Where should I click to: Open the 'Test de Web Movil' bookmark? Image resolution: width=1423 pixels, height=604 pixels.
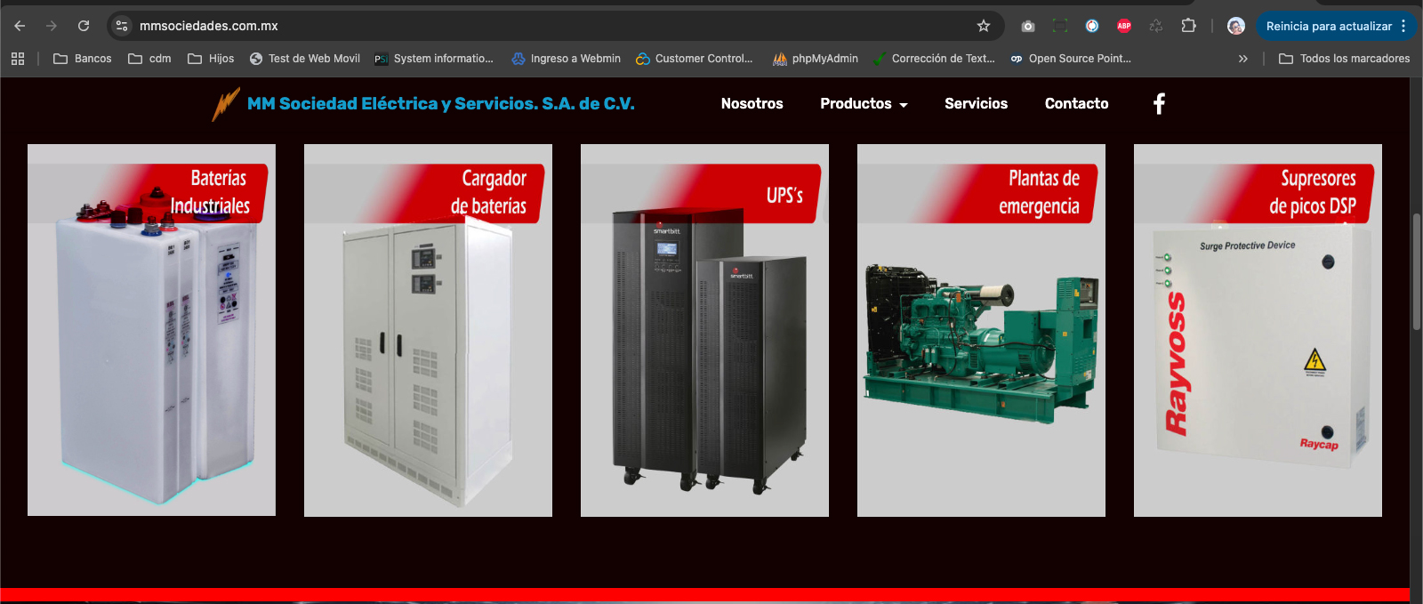pos(305,59)
